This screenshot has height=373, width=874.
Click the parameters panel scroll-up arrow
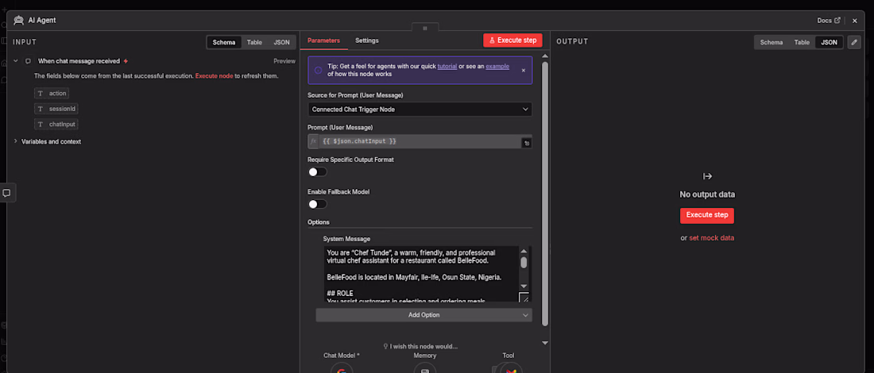(545, 56)
